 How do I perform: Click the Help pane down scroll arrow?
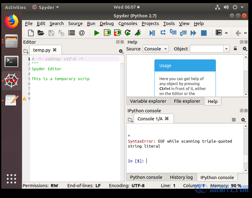click(x=246, y=94)
